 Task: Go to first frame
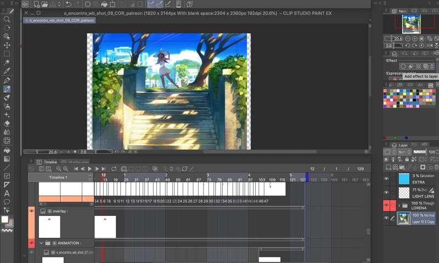click(x=76, y=169)
